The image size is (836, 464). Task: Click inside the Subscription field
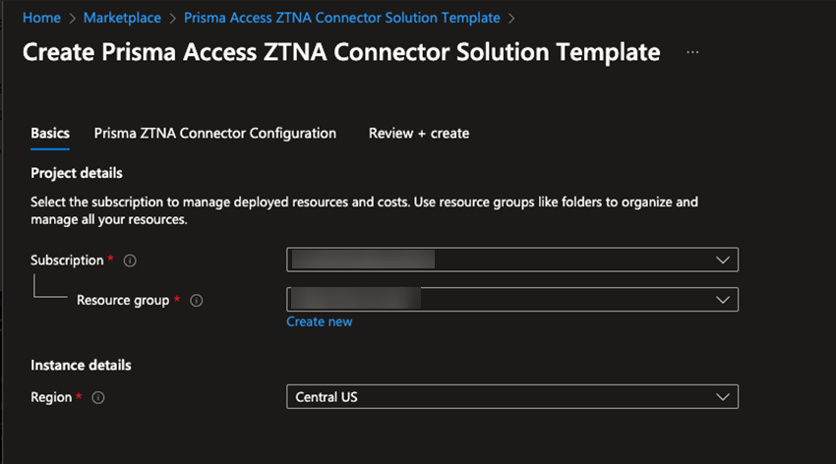pyautogui.click(x=511, y=260)
